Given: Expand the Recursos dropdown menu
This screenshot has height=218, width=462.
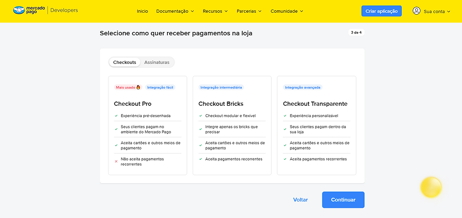Looking at the screenshot, I should coord(215,11).
